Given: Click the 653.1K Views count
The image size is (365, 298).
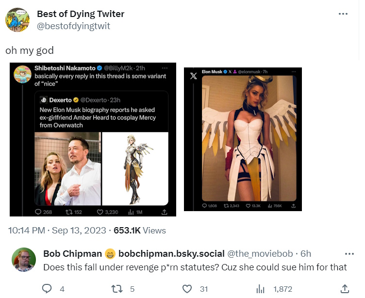Looking at the screenshot, I should [x=140, y=231].
